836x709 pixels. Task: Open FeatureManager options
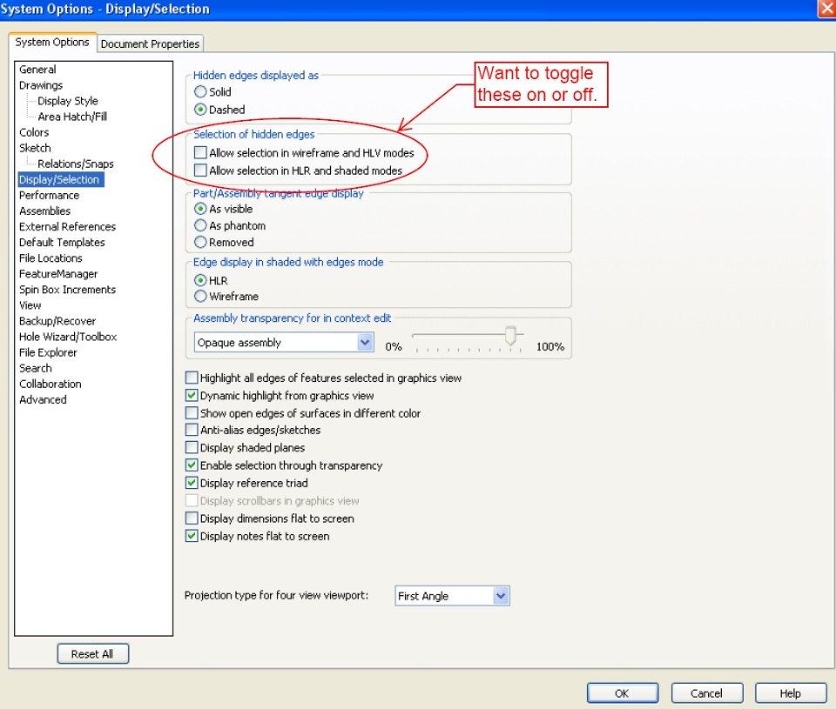point(58,274)
